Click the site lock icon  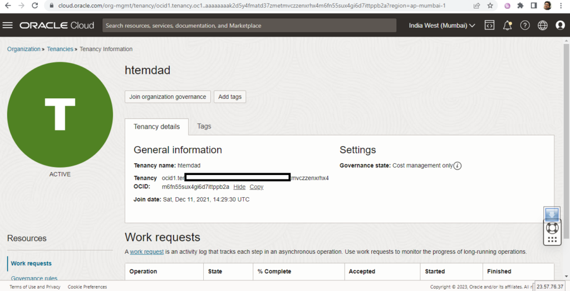(51, 6)
